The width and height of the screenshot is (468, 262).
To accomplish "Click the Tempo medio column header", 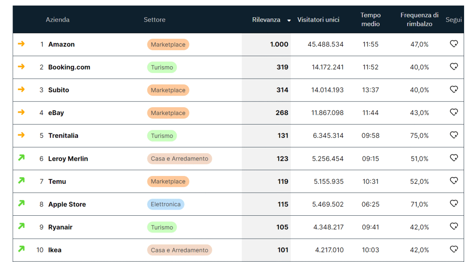I will click(x=370, y=20).
